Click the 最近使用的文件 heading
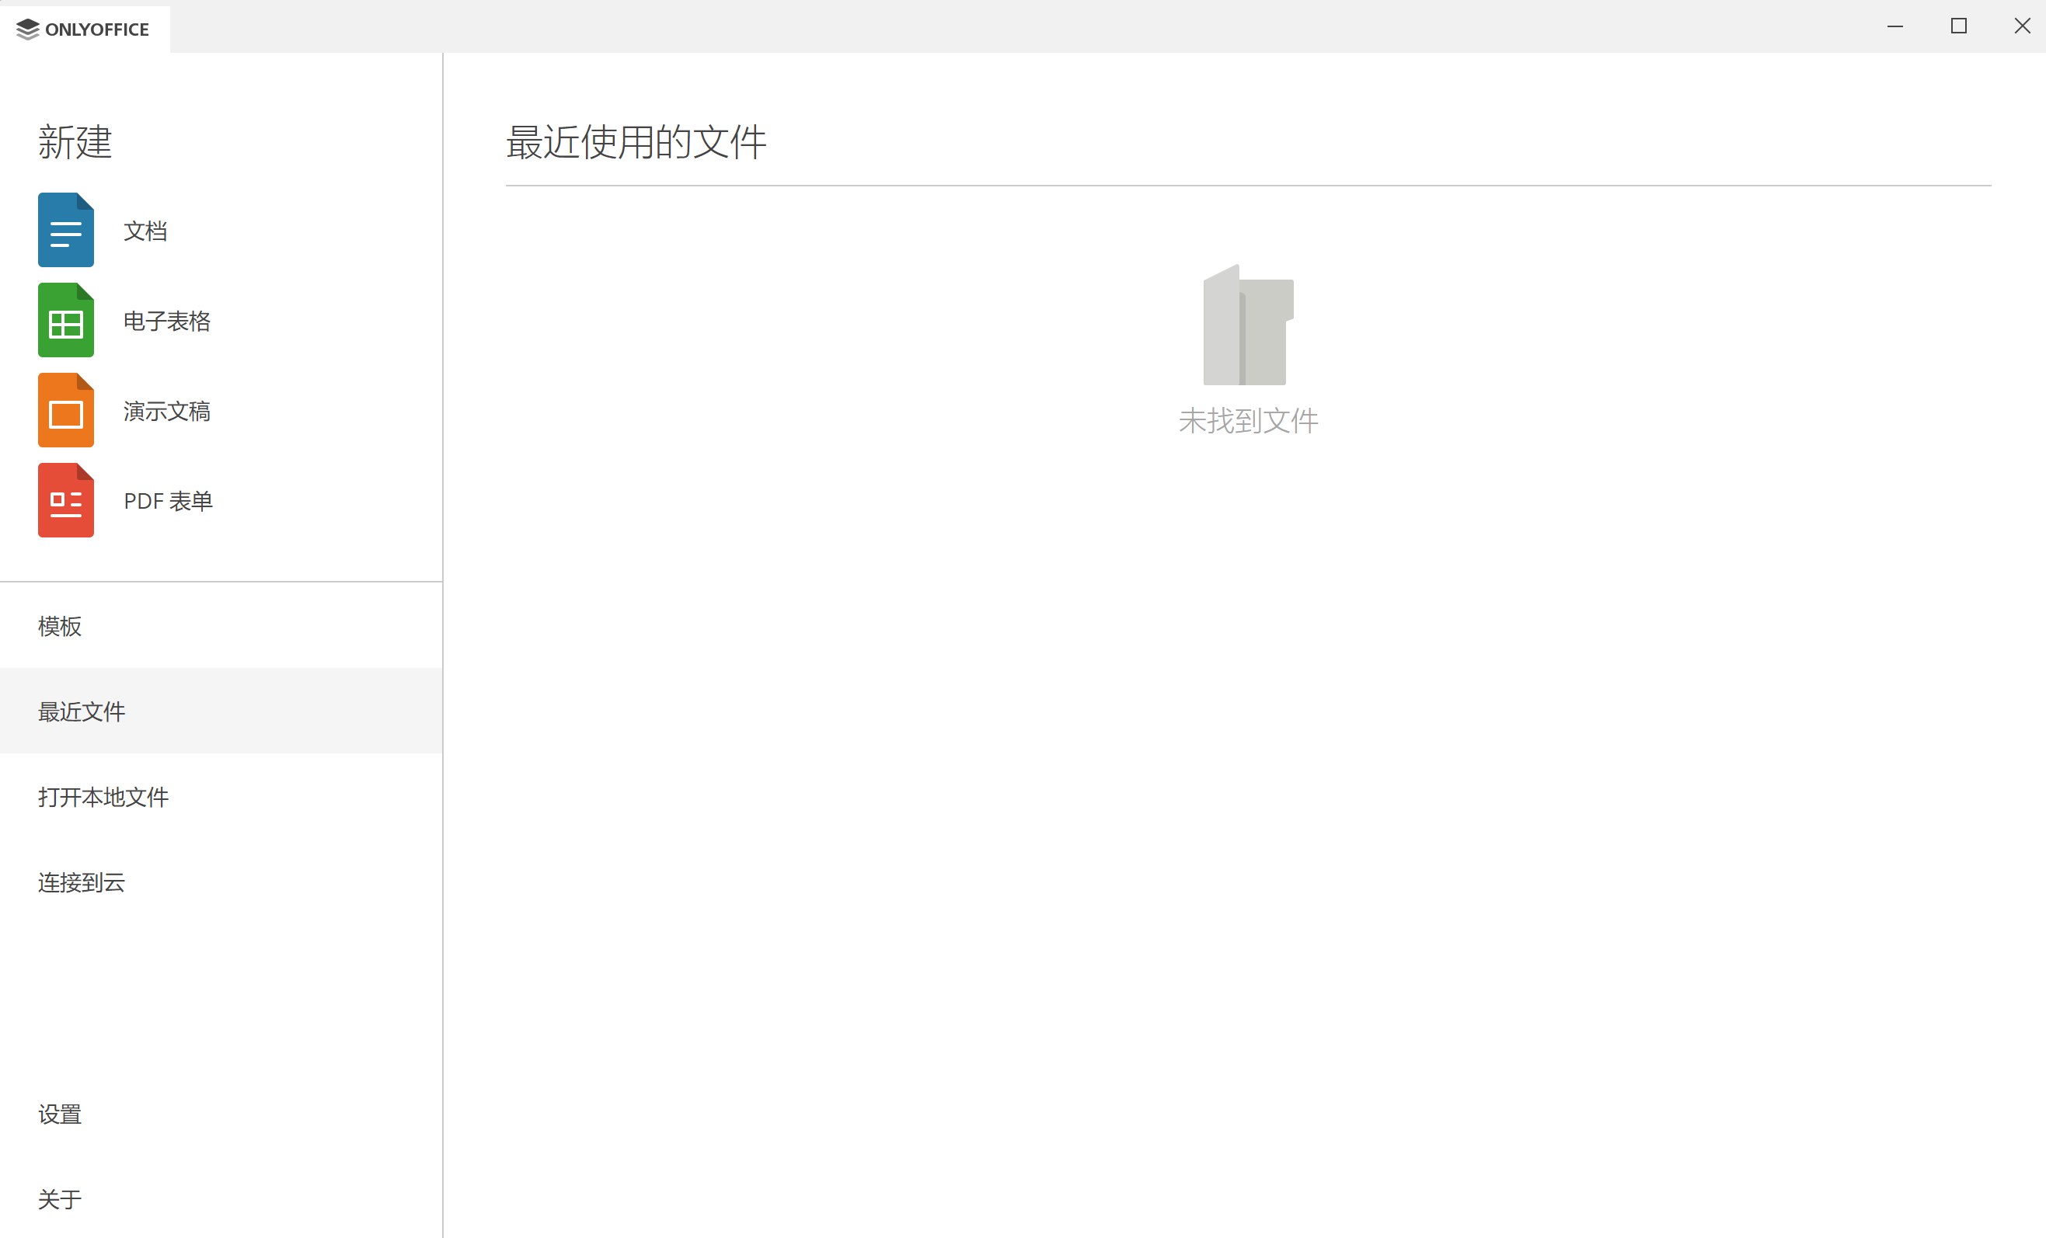The width and height of the screenshot is (2046, 1238). click(636, 142)
